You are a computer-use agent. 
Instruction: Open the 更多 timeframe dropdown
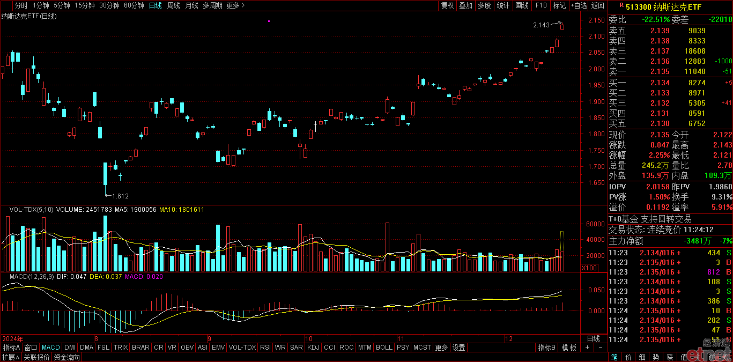point(235,5)
